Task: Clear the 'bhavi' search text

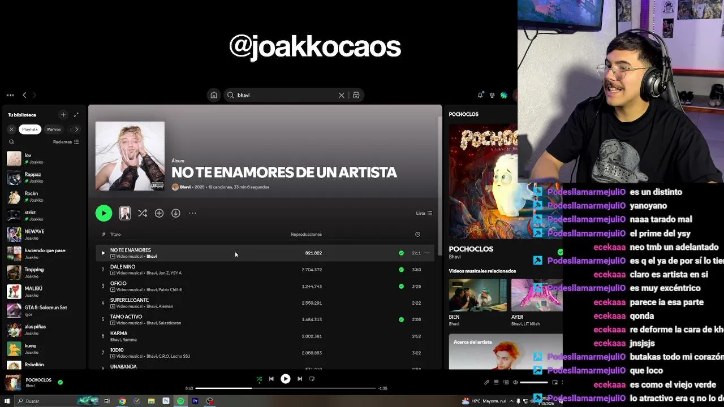Action: point(342,95)
